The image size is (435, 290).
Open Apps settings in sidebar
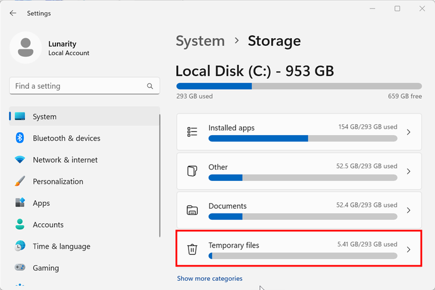click(x=41, y=203)
